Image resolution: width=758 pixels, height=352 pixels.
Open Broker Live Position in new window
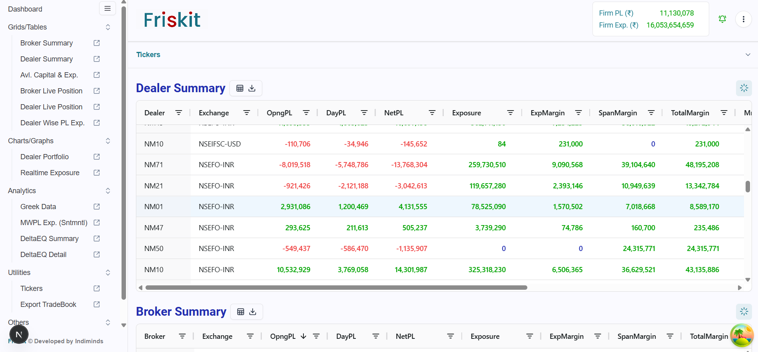[96, 91]
